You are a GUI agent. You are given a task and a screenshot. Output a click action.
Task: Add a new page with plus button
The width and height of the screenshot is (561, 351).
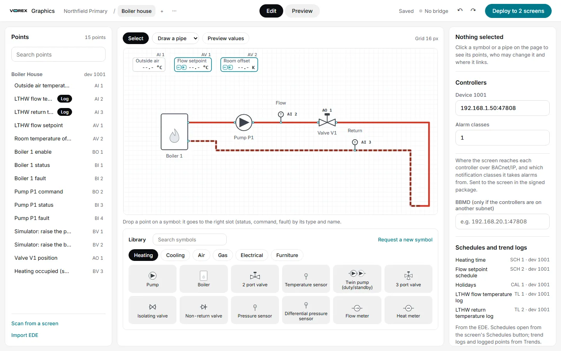point(162,11)
